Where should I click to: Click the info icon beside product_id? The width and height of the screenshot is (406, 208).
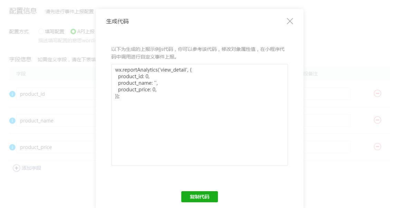coord(13,94)
